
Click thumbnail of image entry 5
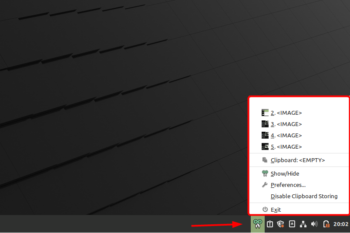tap(265, 146)
